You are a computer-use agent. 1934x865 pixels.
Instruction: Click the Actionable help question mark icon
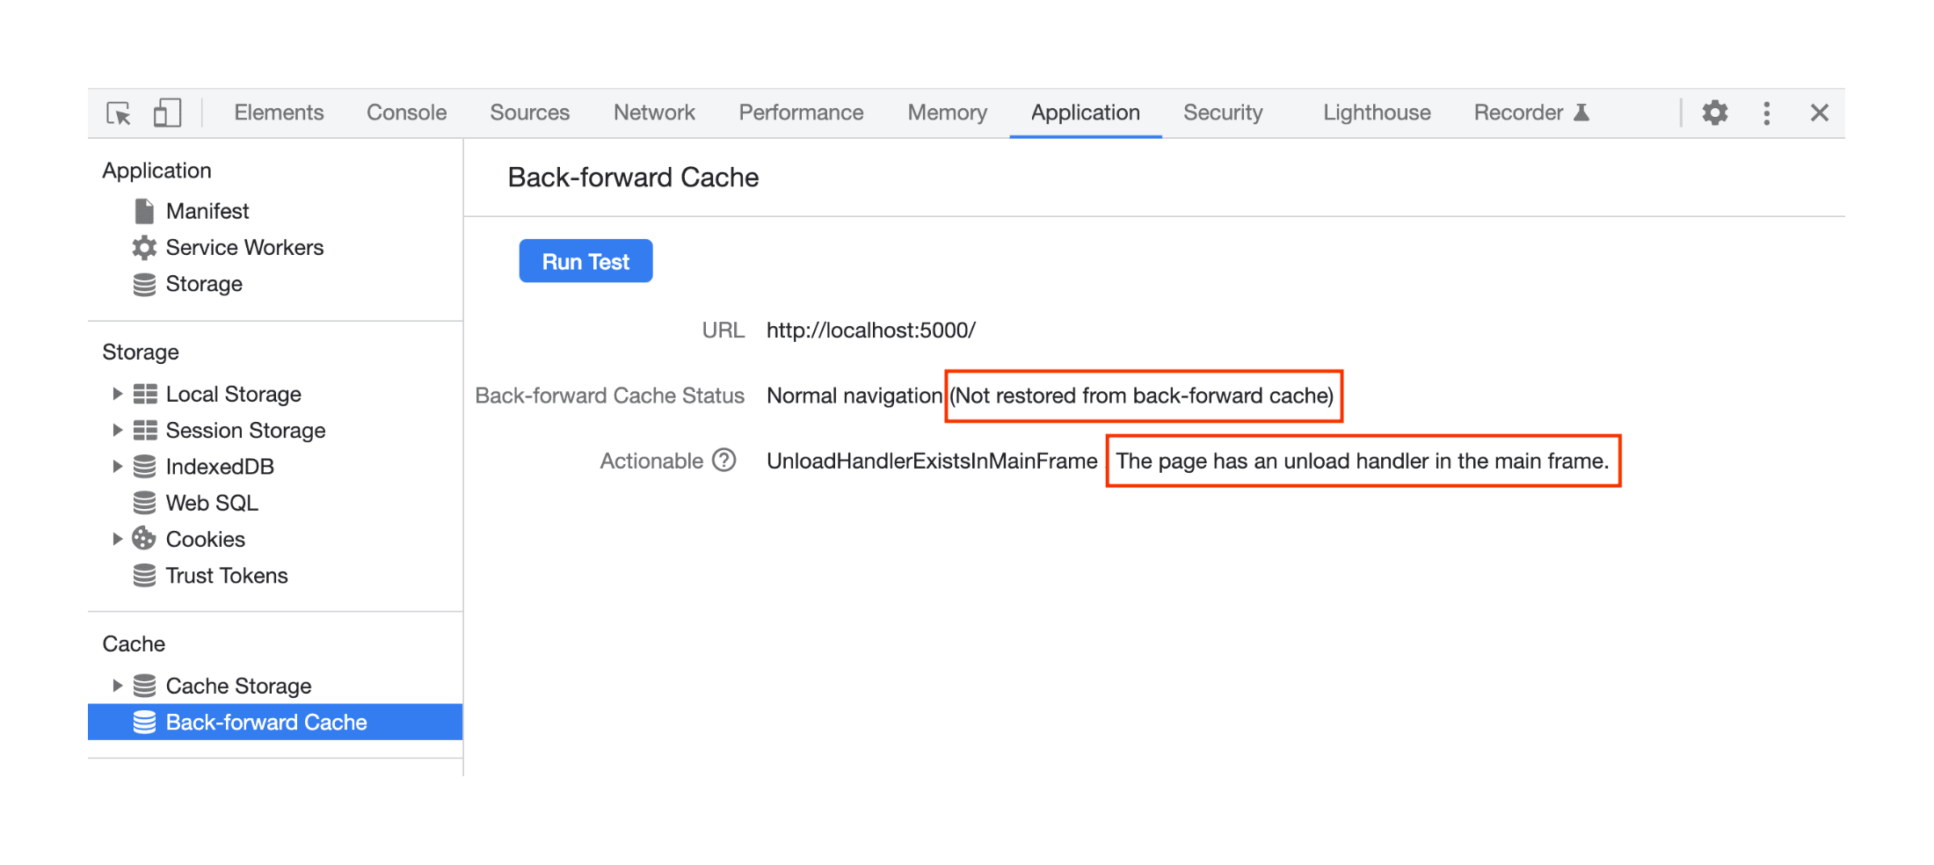point(723,461)
